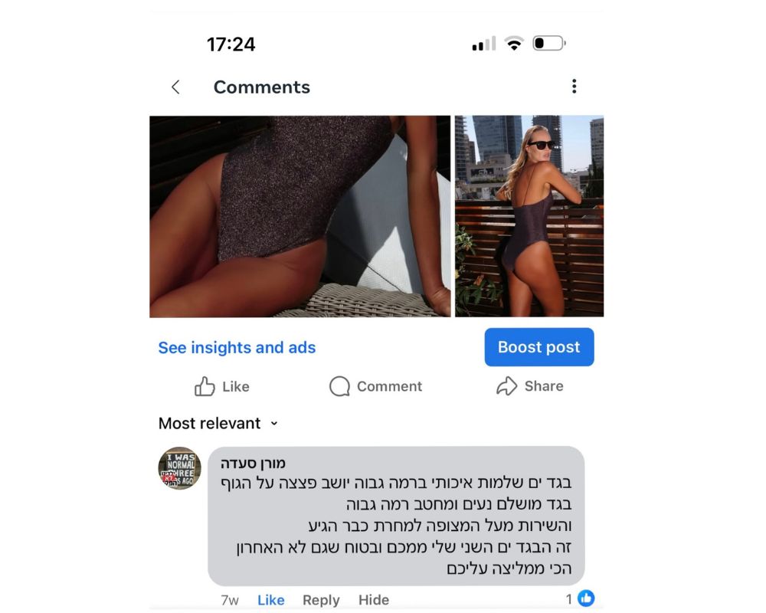Tap the Share arrow icon
The width and height of the screenshot is (766, 613).
click(x=506, y=385)
